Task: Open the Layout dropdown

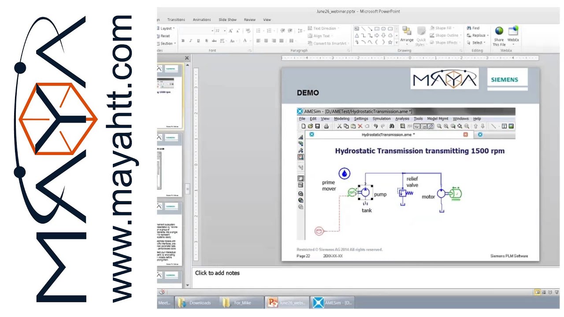Action: pos(166,28)
